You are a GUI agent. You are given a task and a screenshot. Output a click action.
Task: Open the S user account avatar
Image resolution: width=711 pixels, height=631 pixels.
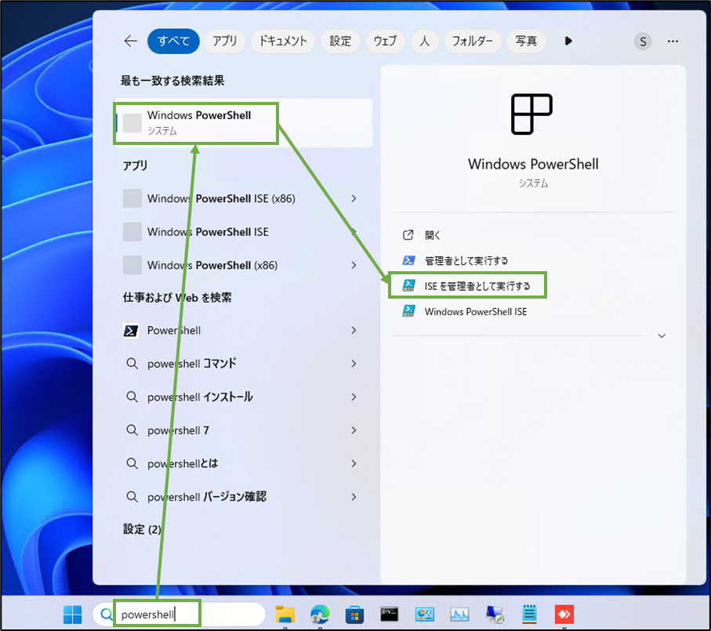[x=643, y=42]
